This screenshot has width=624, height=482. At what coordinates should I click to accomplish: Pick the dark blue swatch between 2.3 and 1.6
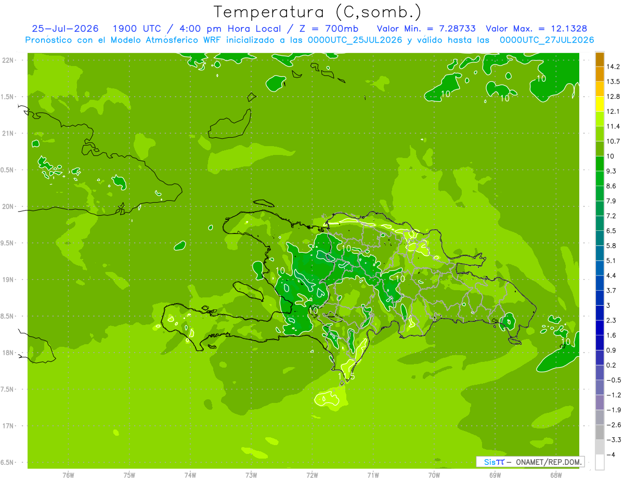tap(600, 328)
